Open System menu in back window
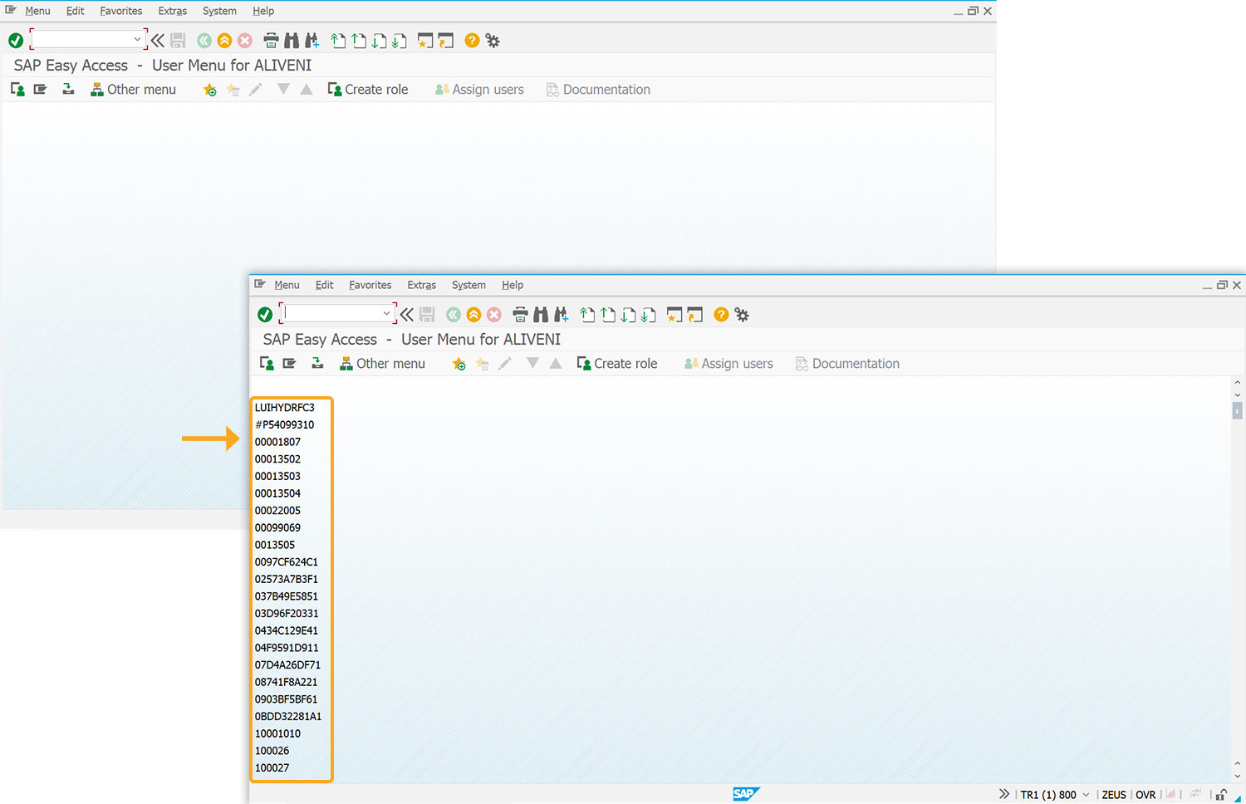This screenshot has width=1246, height=804. [x=219, y=11]
